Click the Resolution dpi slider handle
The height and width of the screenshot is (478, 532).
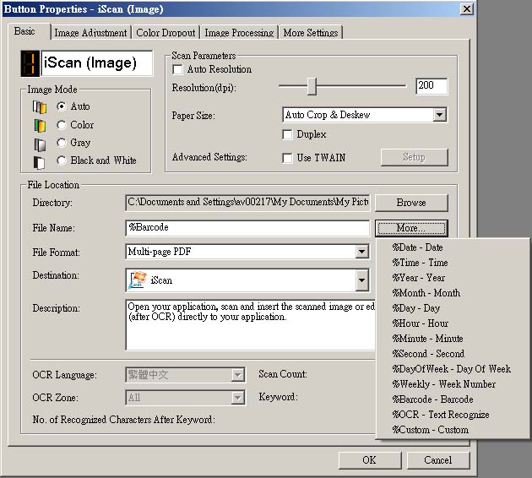[x=312, y=86]
